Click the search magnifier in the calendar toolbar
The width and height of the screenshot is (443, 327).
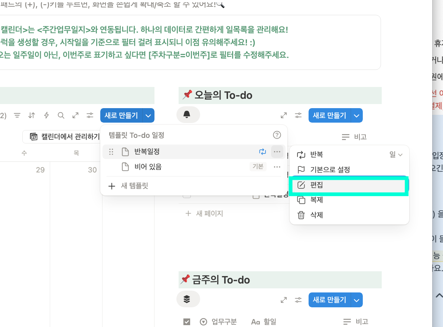(61, 116)
